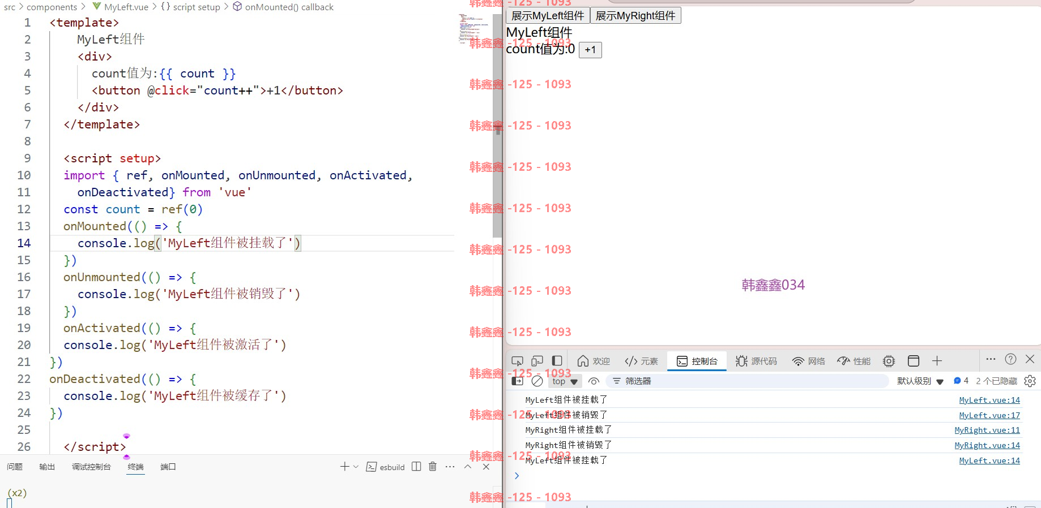Open the MyRight.vue:11 source link
The height and width of the screenshot is (508, 1041).
point(987,430)
